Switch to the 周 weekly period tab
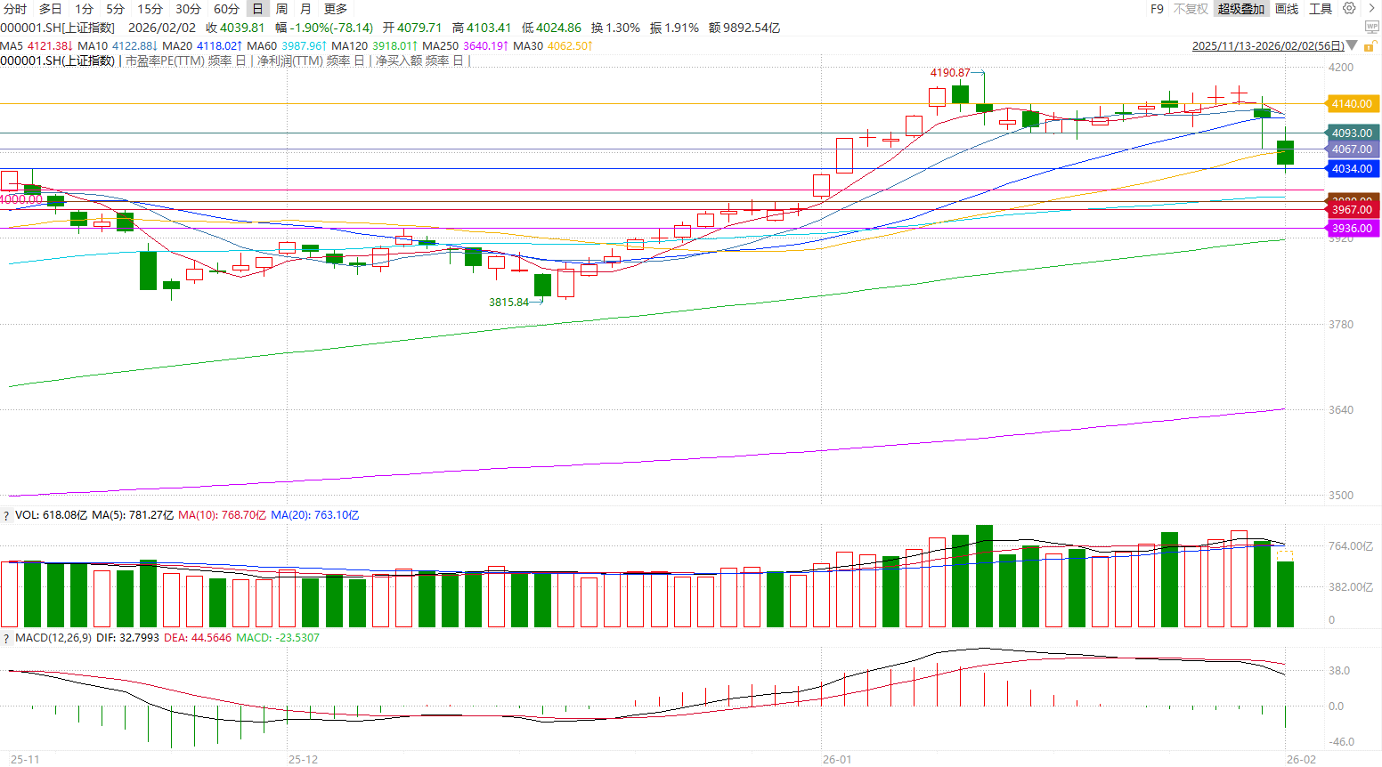Image resolution: width=1382 pixels, height=767 pixels. (x=281, y=9)
